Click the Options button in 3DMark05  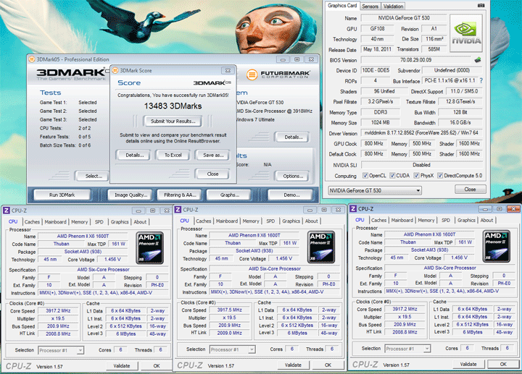click(293, 176)
